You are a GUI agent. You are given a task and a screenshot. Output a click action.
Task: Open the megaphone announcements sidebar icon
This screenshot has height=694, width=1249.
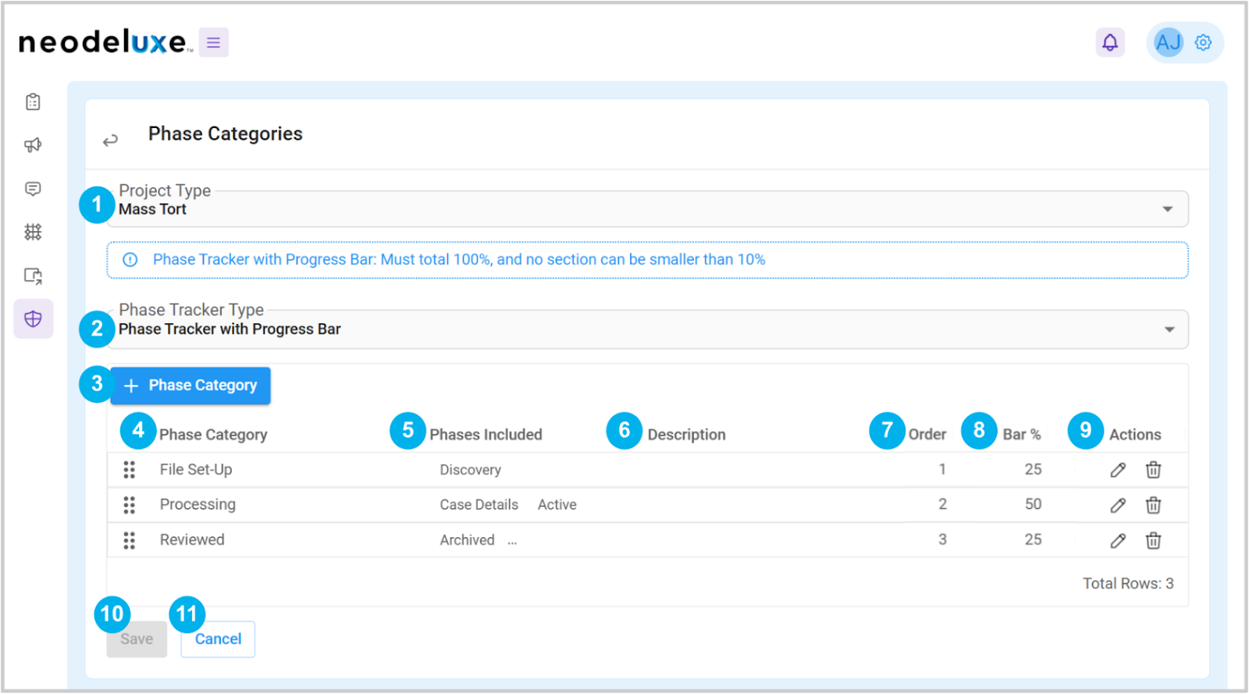[x=33, y=145]
